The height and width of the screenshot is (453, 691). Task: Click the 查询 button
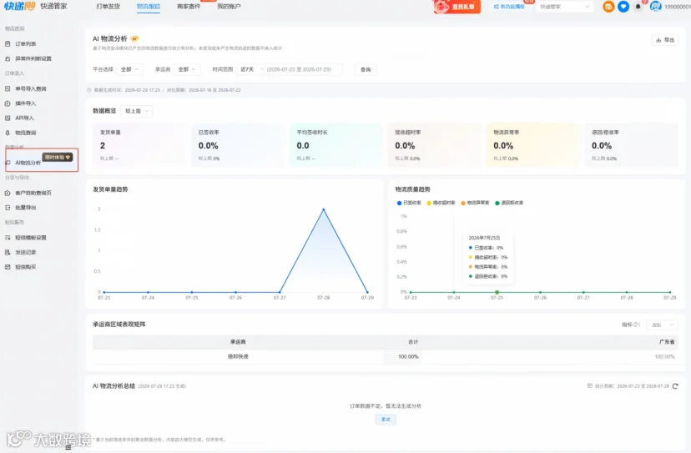(x=366, y=69)
